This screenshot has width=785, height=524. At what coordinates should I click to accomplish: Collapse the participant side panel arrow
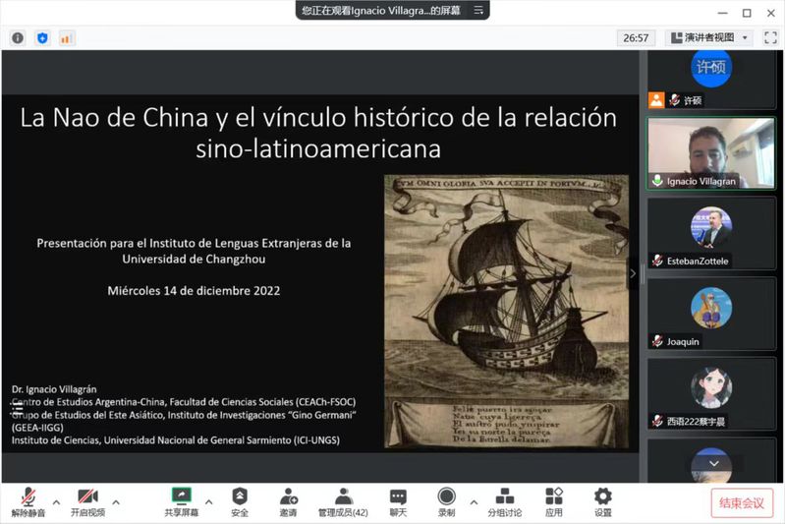coord(633,273)
